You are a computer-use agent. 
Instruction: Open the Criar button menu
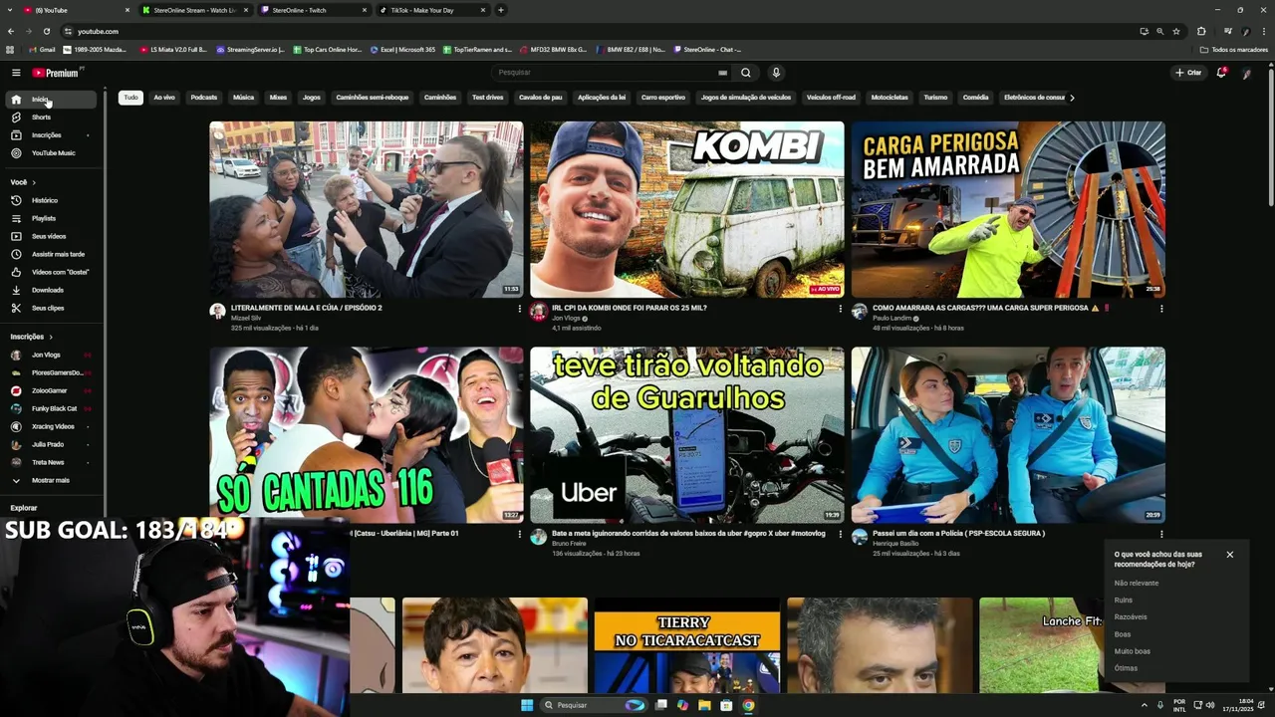[1188, 73]
